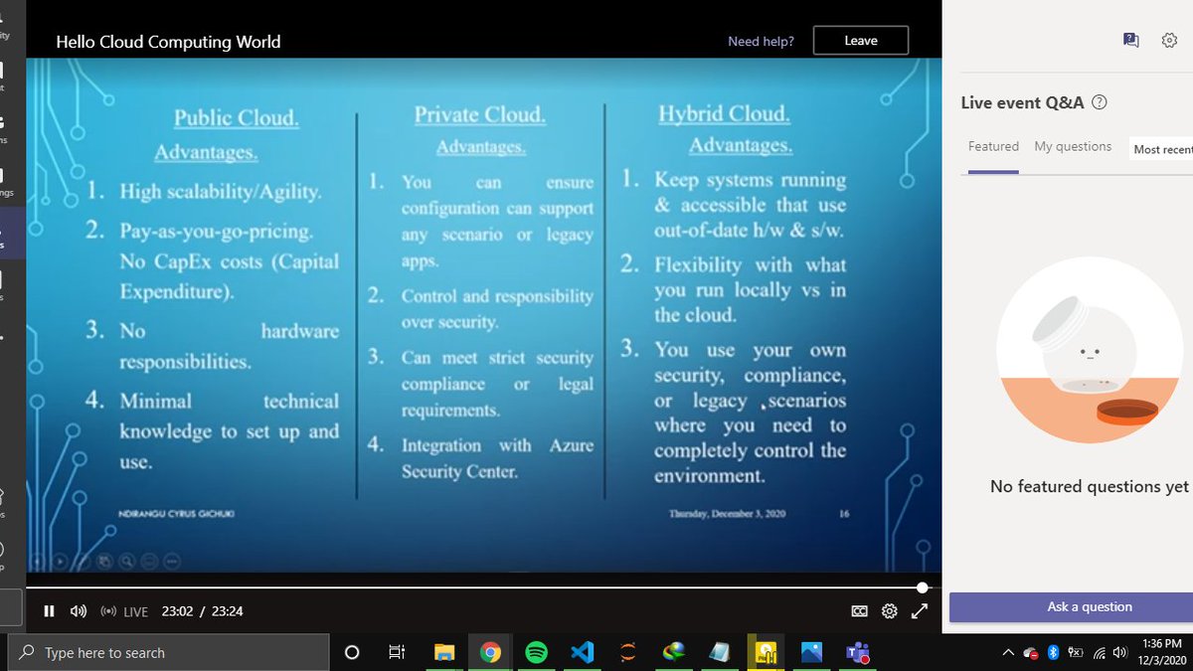Click the video seek bar handle
This screenshot has height=671, width=1193.
(x=923, y=587)
